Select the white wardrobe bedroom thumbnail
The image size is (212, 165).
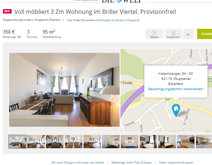[x=111, y=142]
